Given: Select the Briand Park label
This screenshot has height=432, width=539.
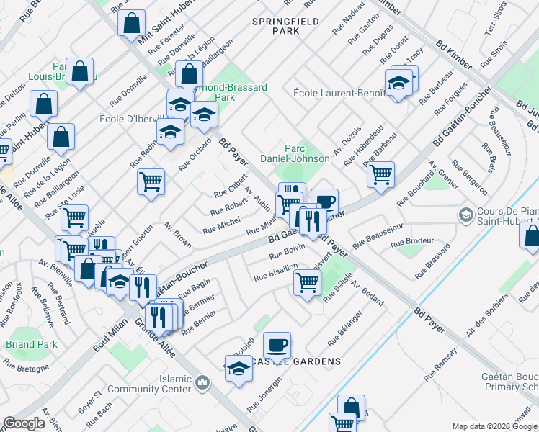Looking at the screenshot, I should click(32, 344).
